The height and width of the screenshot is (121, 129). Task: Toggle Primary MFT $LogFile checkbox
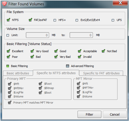click(10, 92)
